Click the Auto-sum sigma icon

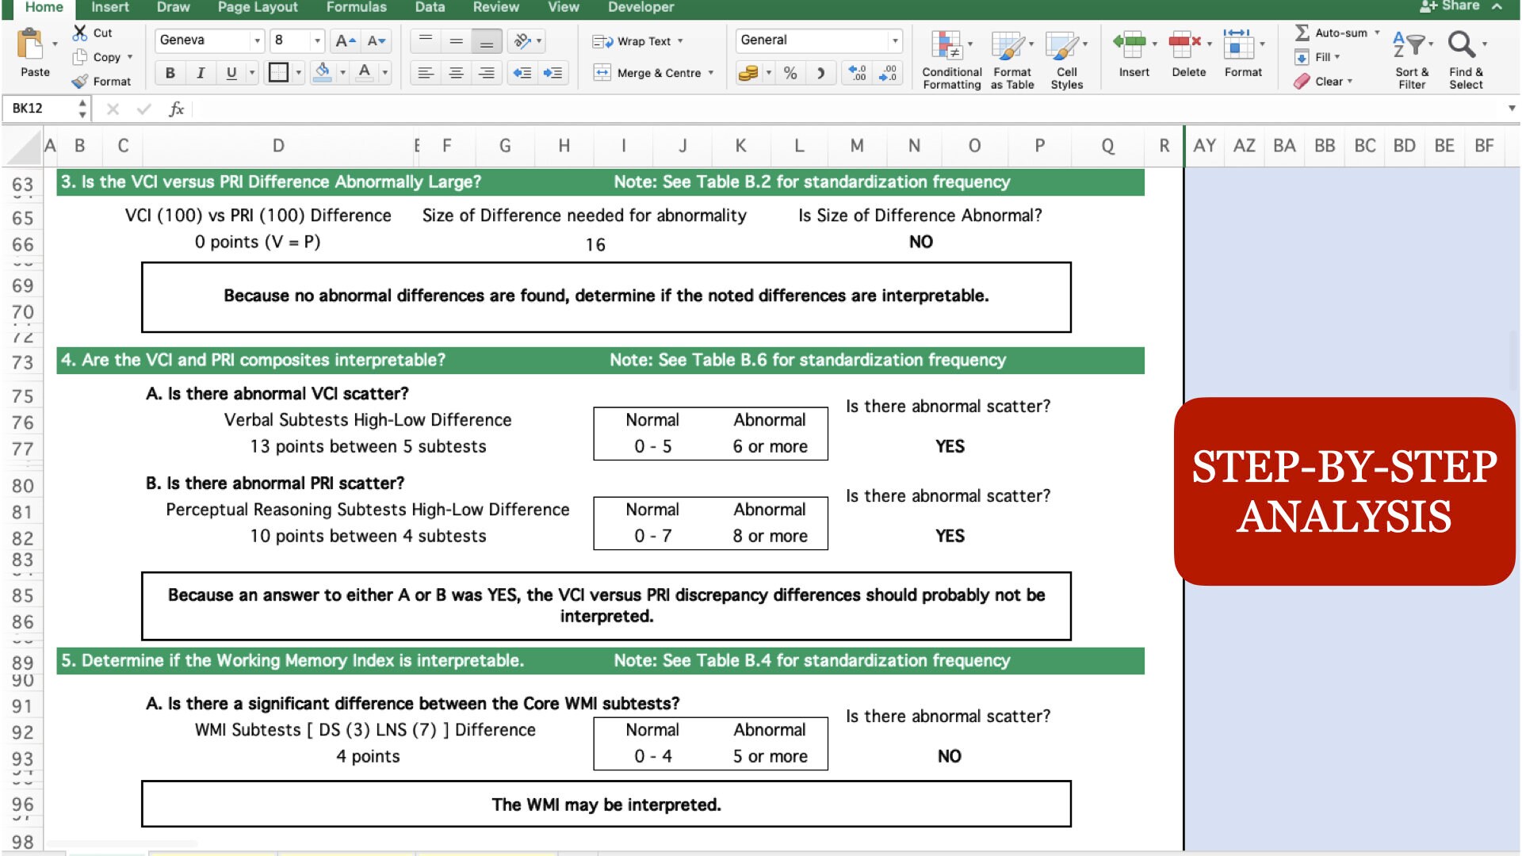tap(1302, 33)
